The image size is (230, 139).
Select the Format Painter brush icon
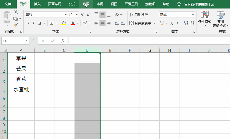[16, 25]
